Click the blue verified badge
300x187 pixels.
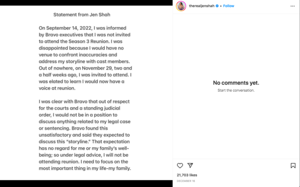[x=217, y=6]
